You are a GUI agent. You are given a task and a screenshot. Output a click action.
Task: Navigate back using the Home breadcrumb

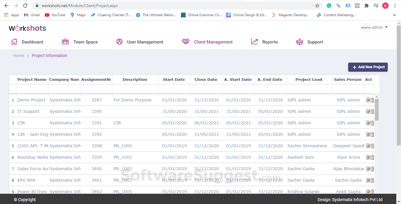(19, 56)
